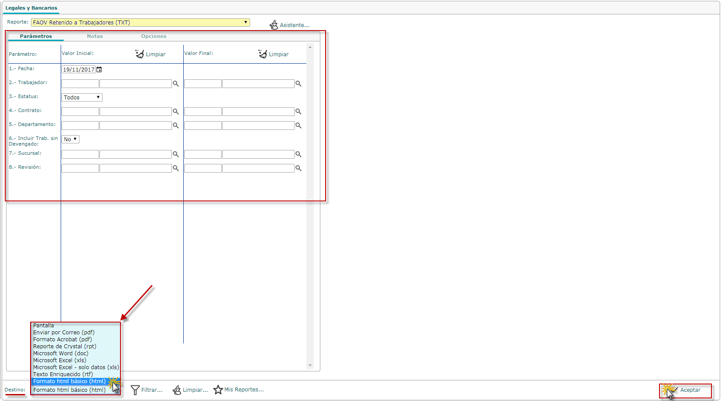Click the Departamento final code field
Image resolution: width=721 pixels, height=401 pixels.
pyautogui.click(x=203, y=126)
